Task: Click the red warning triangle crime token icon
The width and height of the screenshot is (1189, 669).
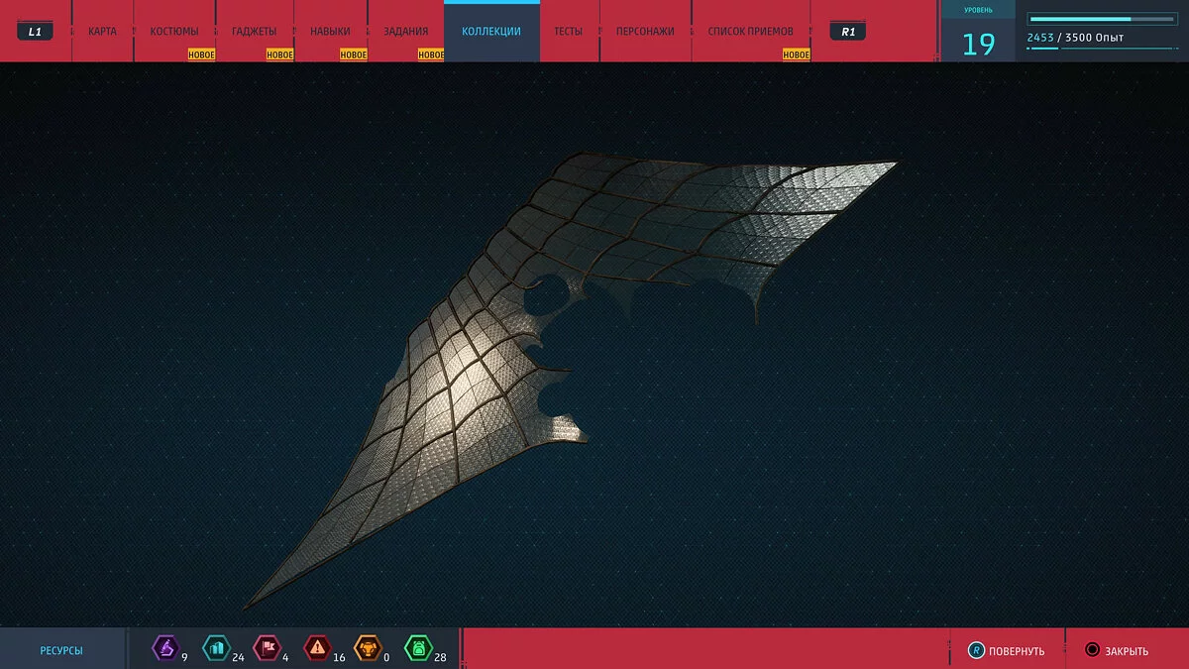Action: pyautogui.click(x=317, y=648)
